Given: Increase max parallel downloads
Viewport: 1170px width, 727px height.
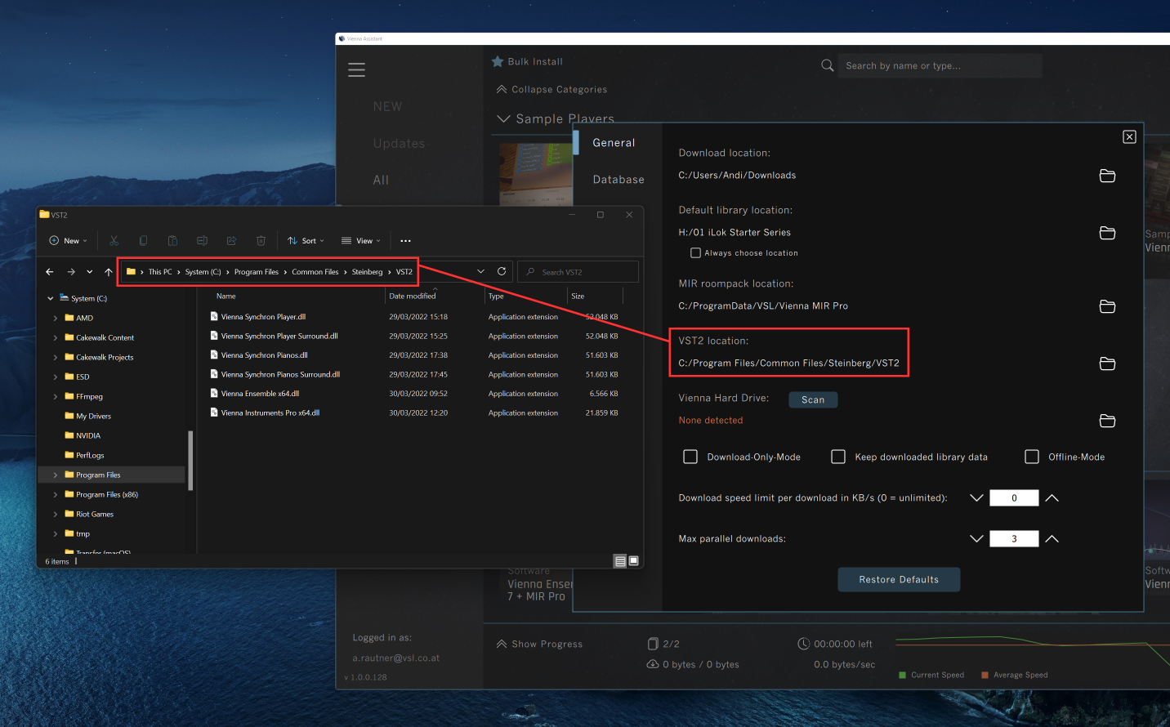Looking at the screenshot, I should 1052,538.
